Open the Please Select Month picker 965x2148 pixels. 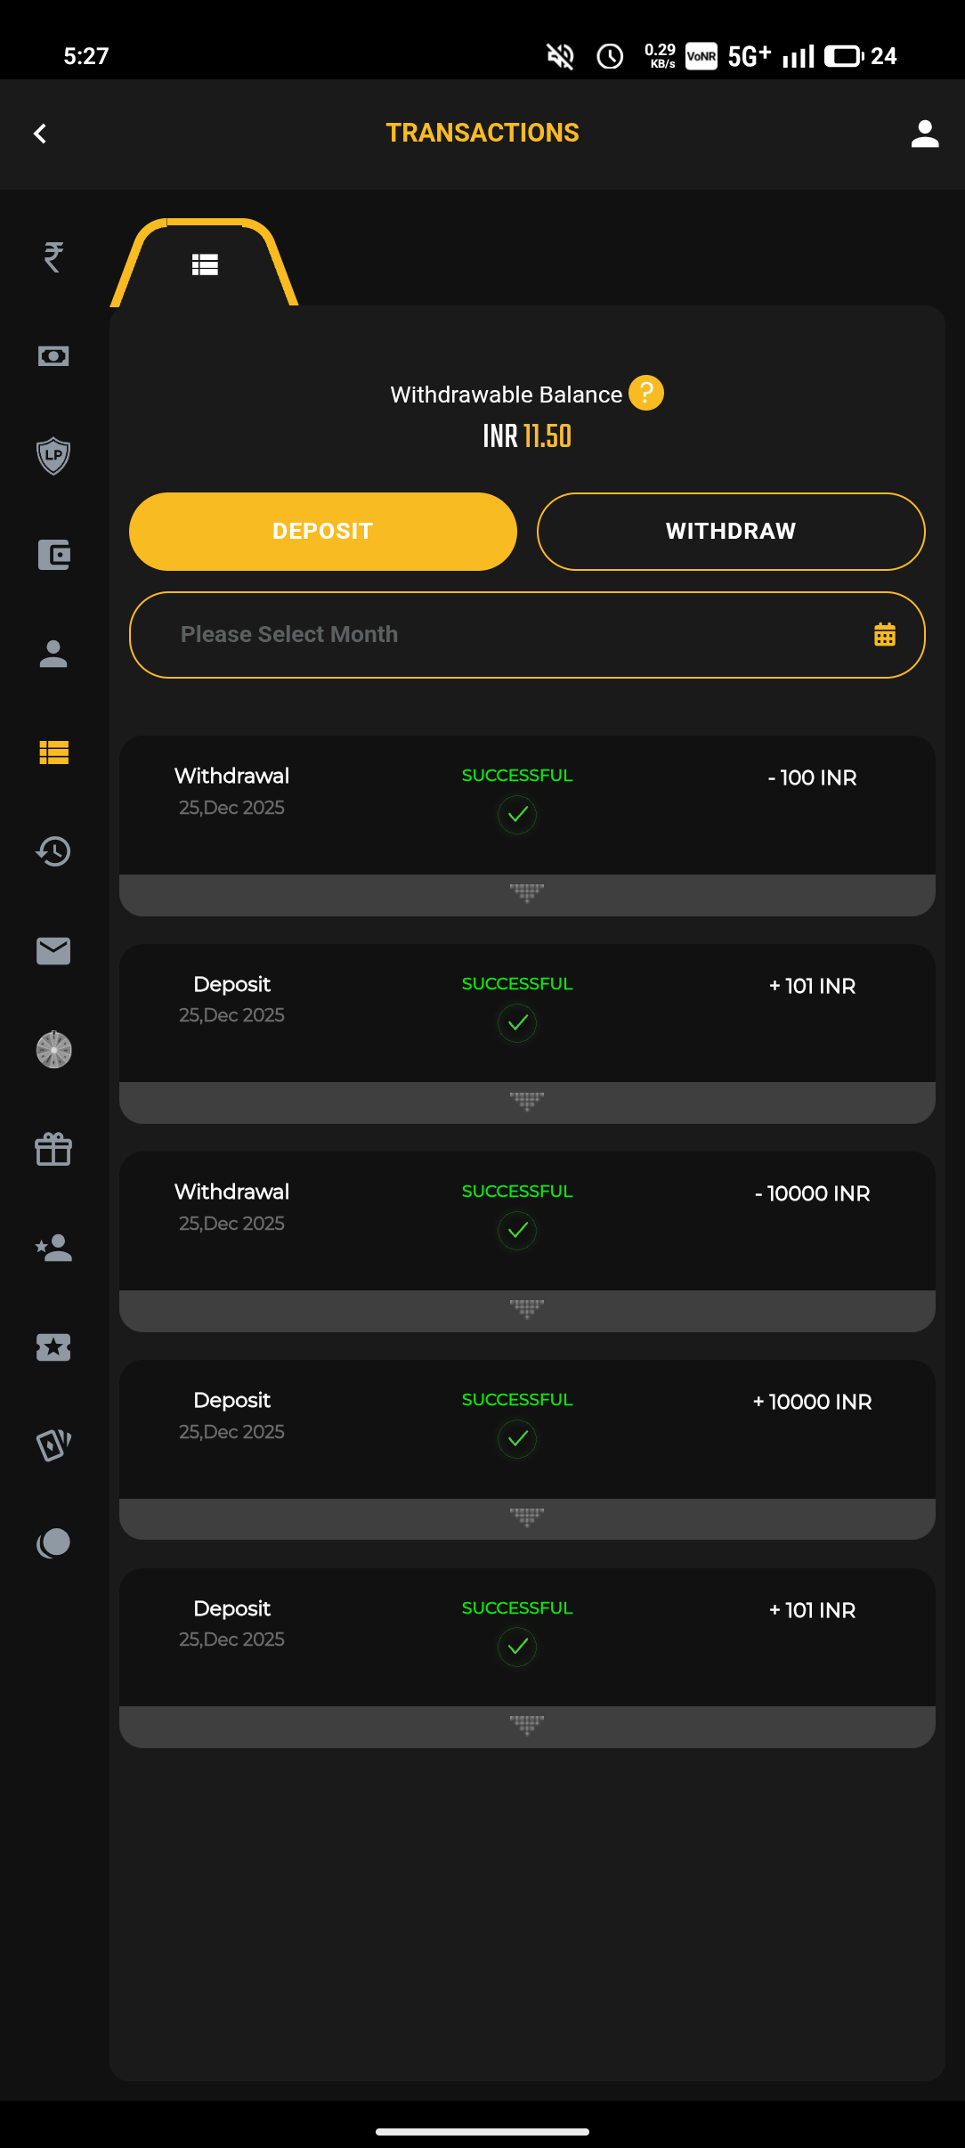pos(527,635)
